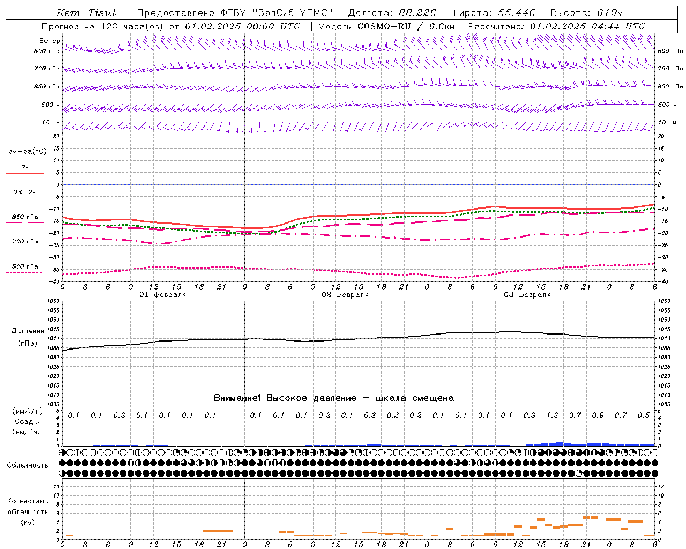Viewport: 686px width, 549px height.
Task: Click the red line sample under 2м legend
Action: point(25,173)
